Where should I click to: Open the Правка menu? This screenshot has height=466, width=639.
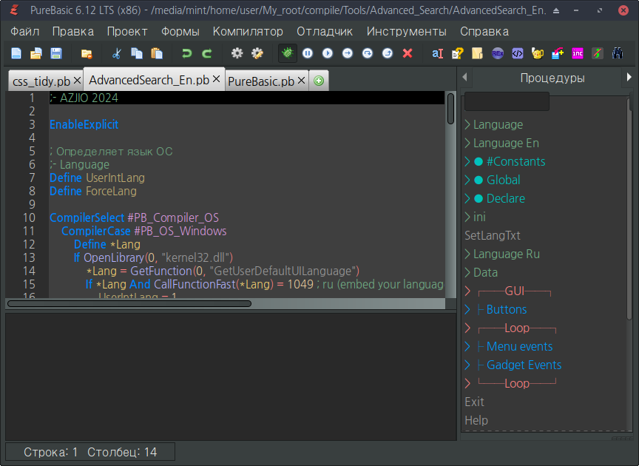point(73,31)
